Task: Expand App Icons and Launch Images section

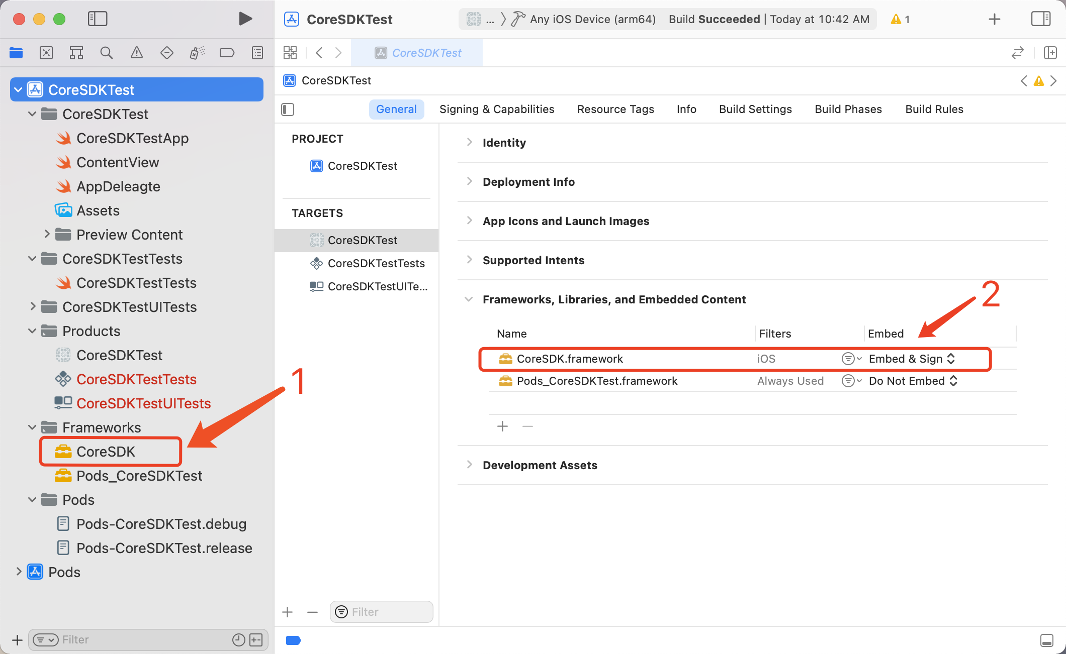Action: [x=469, y=221]
